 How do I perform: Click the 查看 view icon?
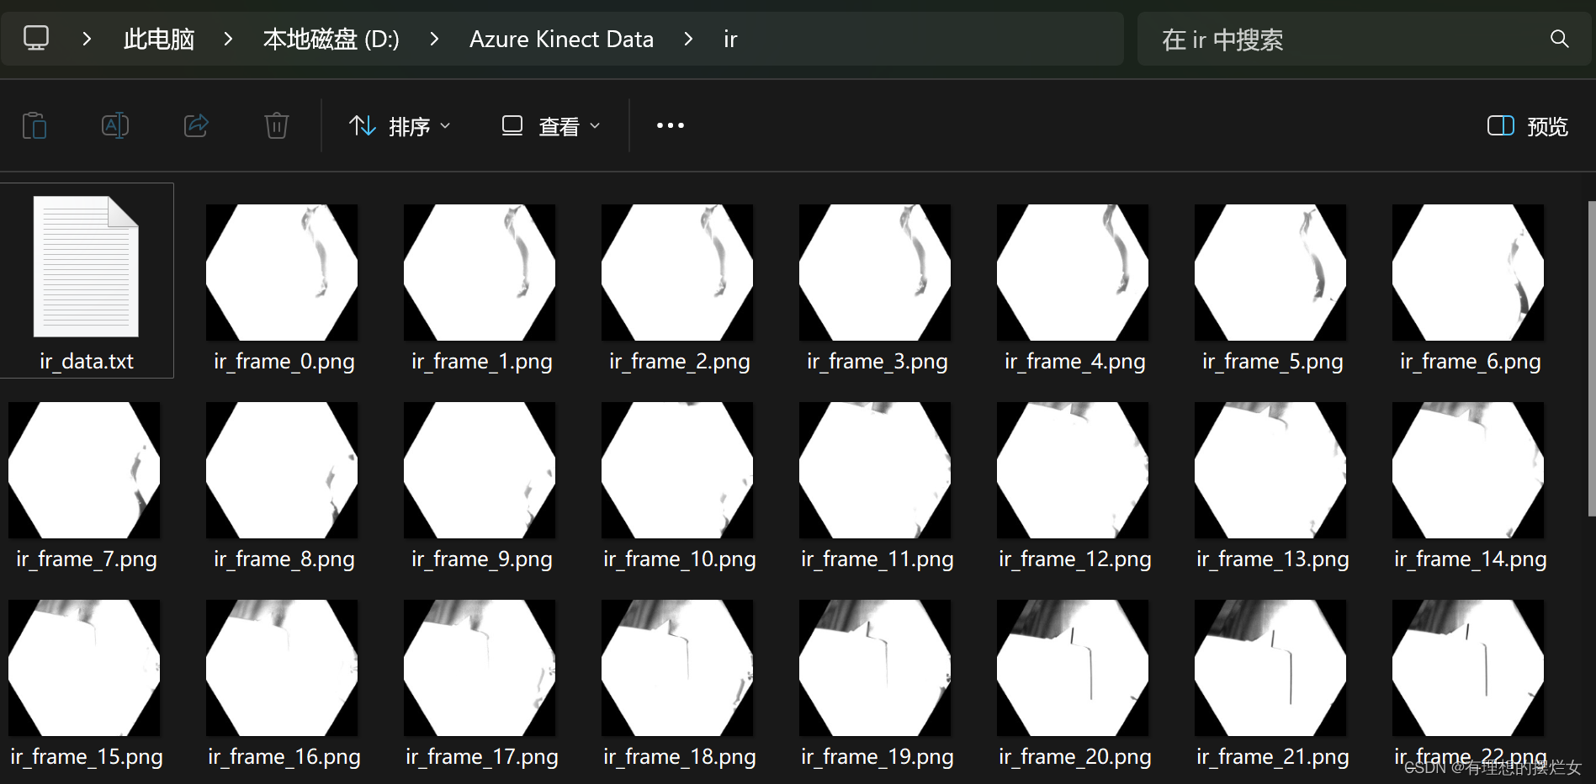tap(512, 124)
